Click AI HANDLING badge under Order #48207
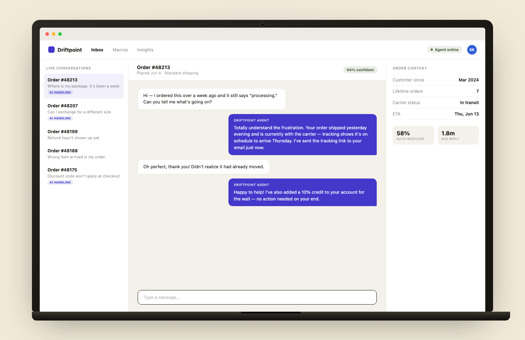525x340 pixels. (60, 118)
